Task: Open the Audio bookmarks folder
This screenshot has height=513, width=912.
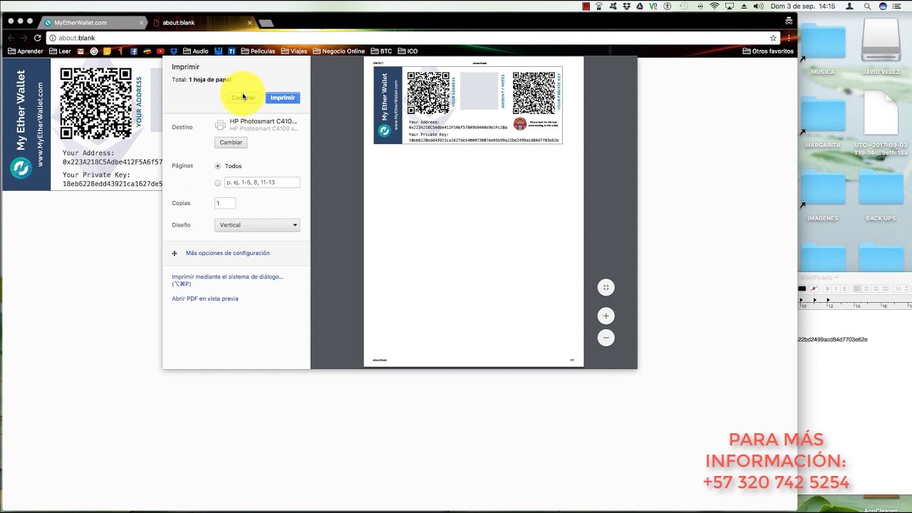Action: tap(196, 51)
